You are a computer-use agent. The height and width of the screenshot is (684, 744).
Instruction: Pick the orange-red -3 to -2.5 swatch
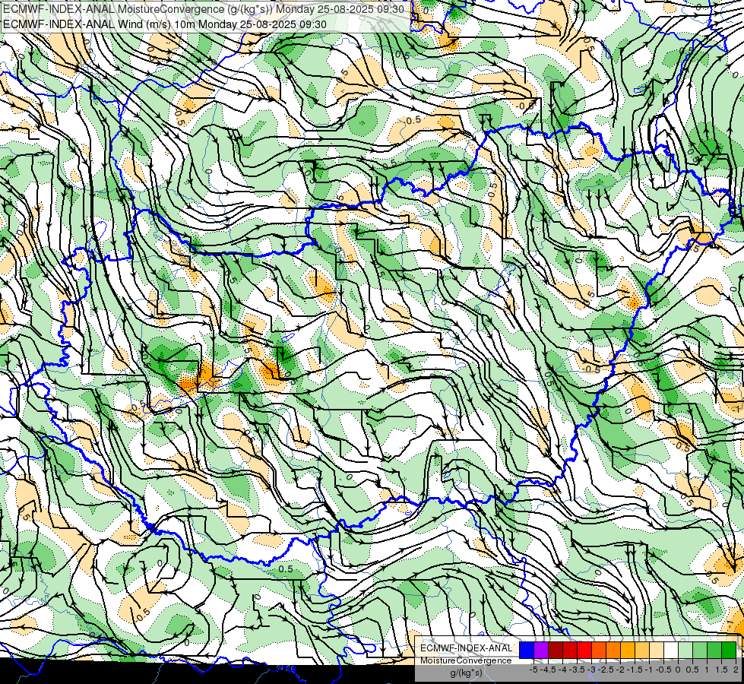(599, 651)
